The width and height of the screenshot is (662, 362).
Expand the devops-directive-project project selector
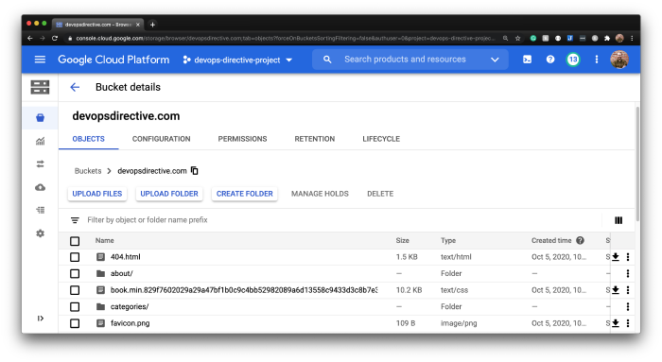237,60
